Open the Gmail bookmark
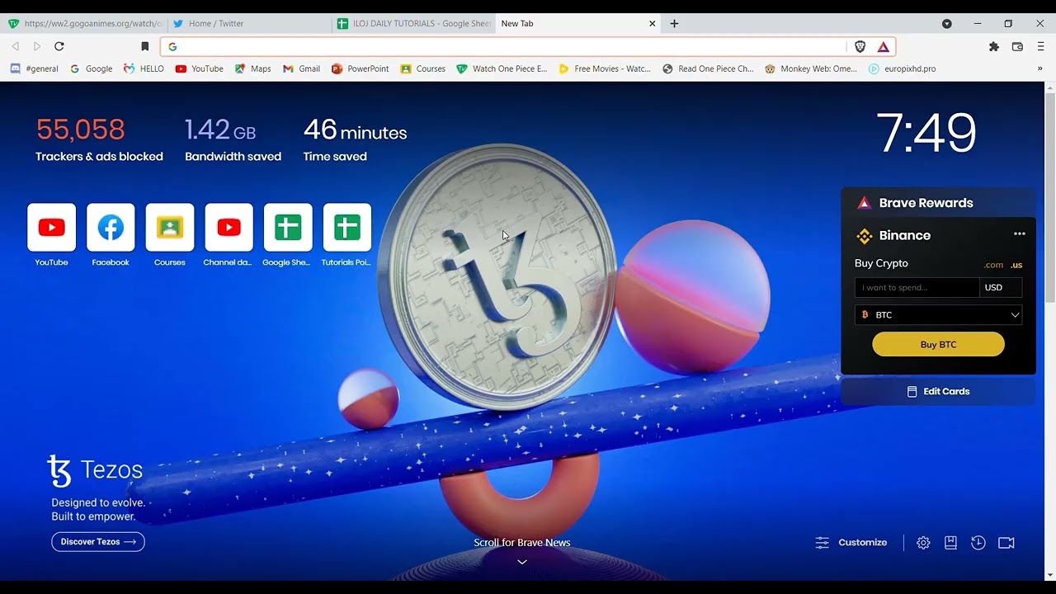Screen dimensions: 1056x594 [301, 69]
